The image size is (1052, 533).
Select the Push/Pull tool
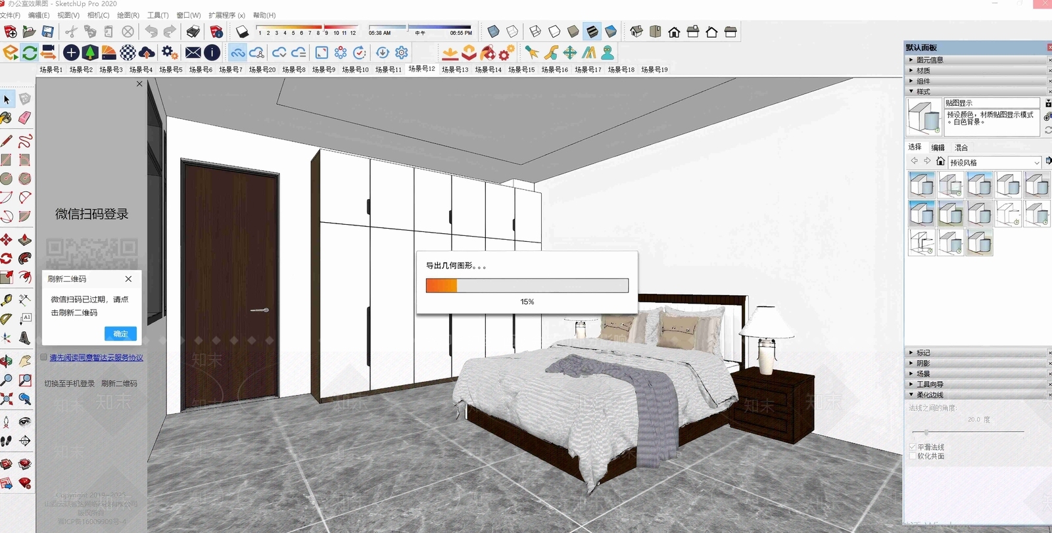24,239
